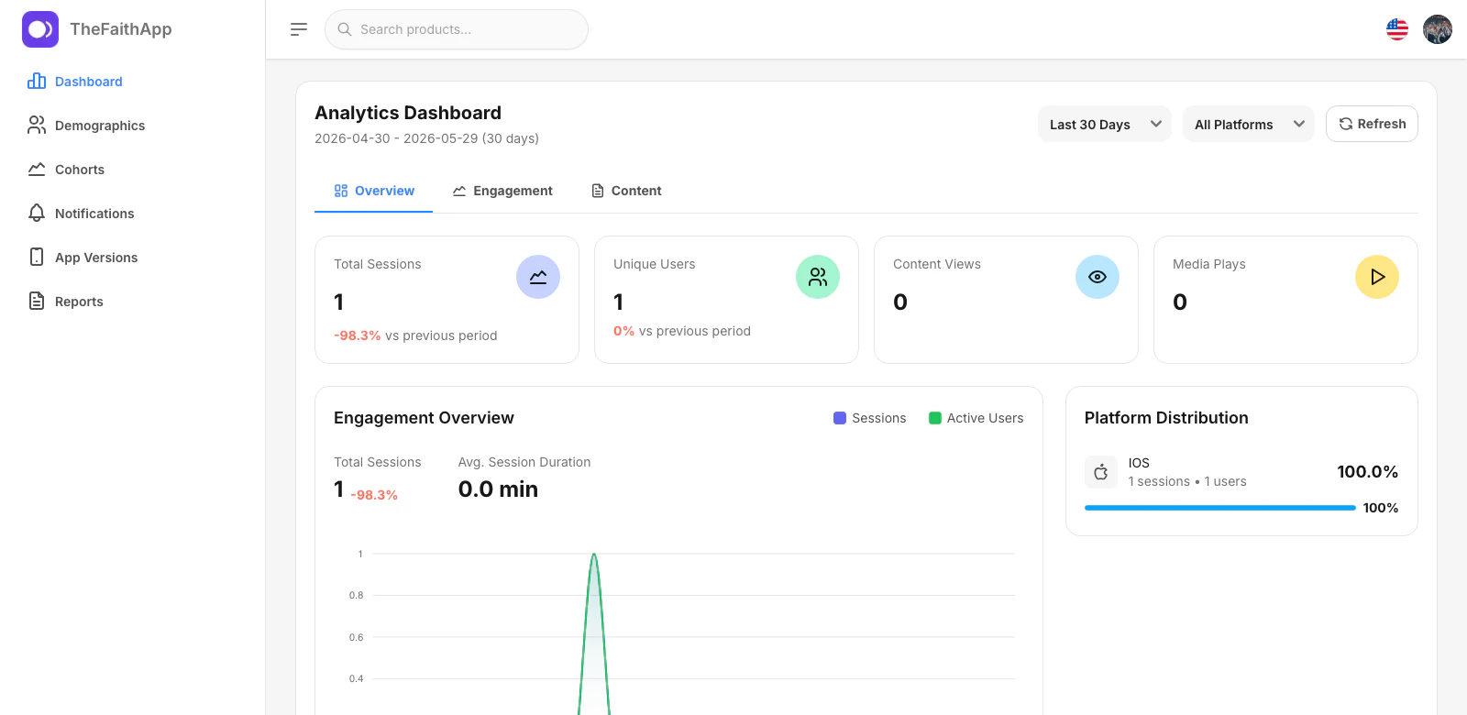Click the Refresh circular arrows icon
This screenshot has height=715, width=1467.
[1346, 124]
